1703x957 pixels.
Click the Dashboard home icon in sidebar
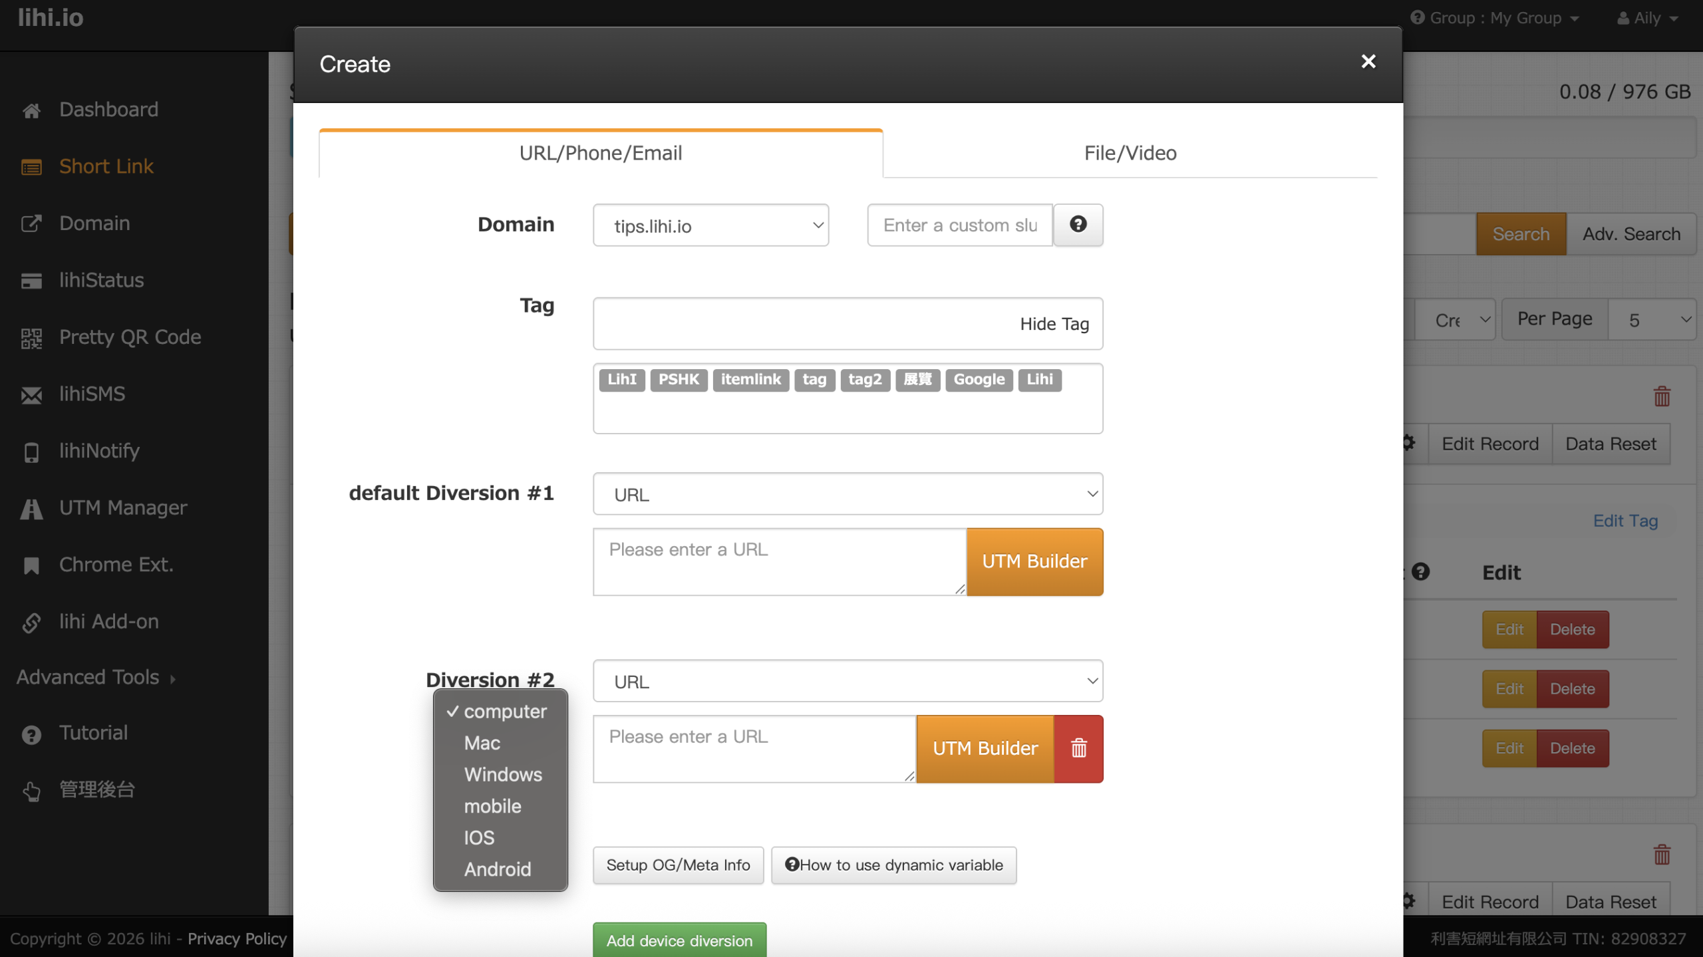point(31,110)
